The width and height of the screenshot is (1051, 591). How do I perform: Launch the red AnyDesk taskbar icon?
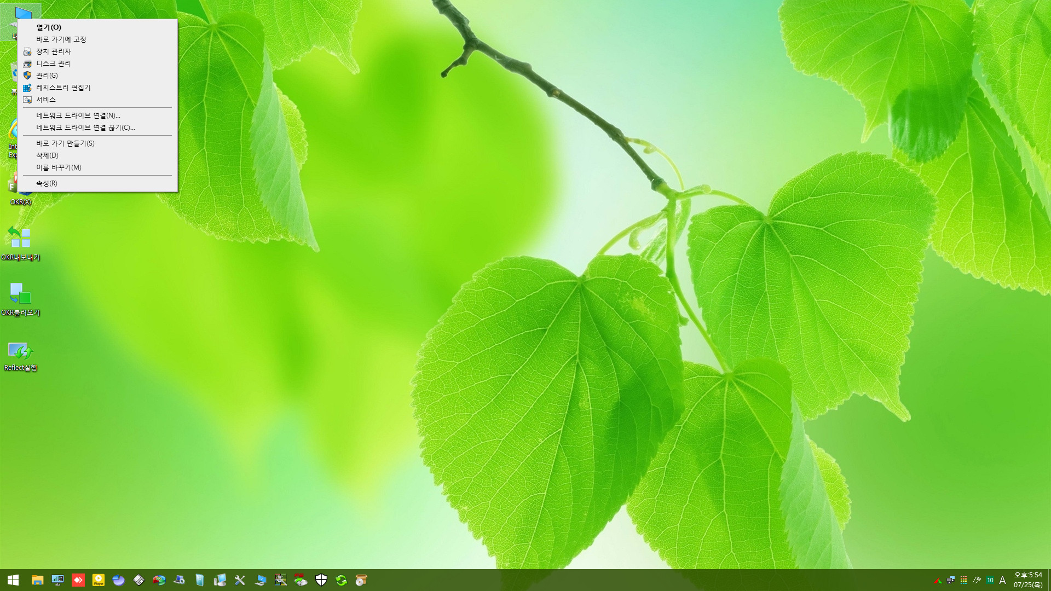pyautogui.click(x=78, y=580)
